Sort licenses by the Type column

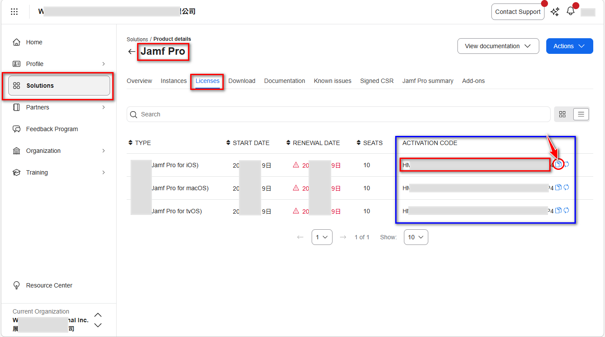click(x=140, y=143)
